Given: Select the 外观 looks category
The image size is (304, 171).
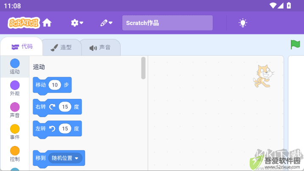Looking at the screenshot, I should coord(15,88).
